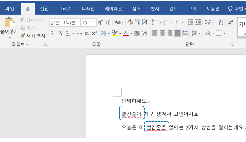Justify paragraph text
246x142 pixels.
pyautogui.click(x=177, y=33)
